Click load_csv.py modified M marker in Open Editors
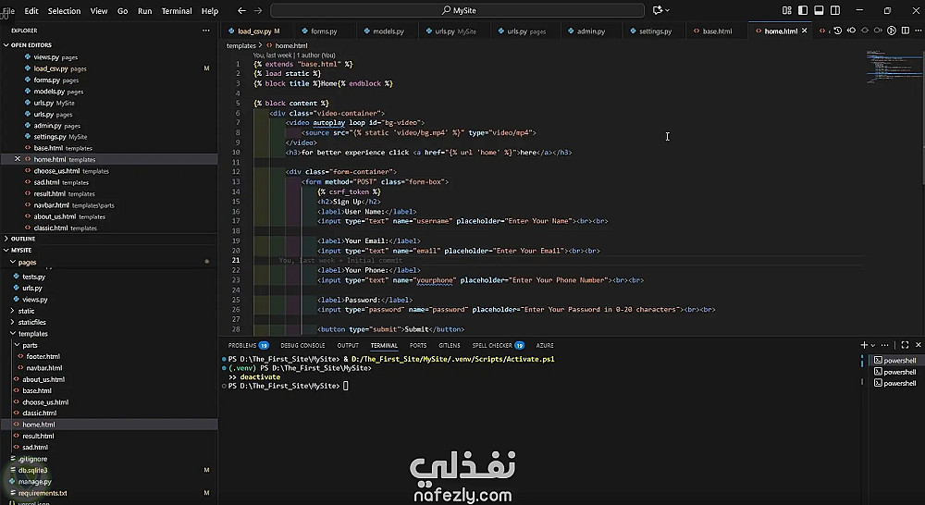The width and height of the screenshot is (925, 505). 206,68
